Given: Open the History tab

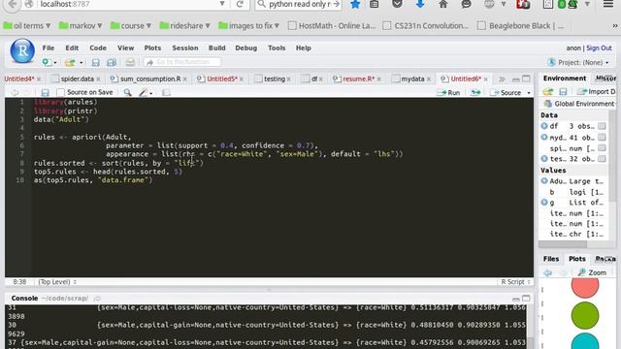Looking at the screenshot, I should (x=605, y=79).
